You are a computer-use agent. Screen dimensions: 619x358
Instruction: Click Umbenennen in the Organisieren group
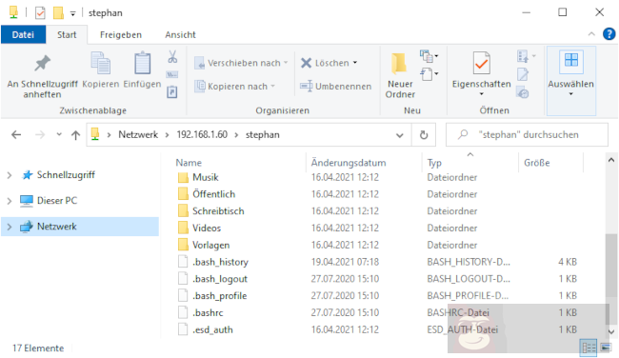[336, 86]
